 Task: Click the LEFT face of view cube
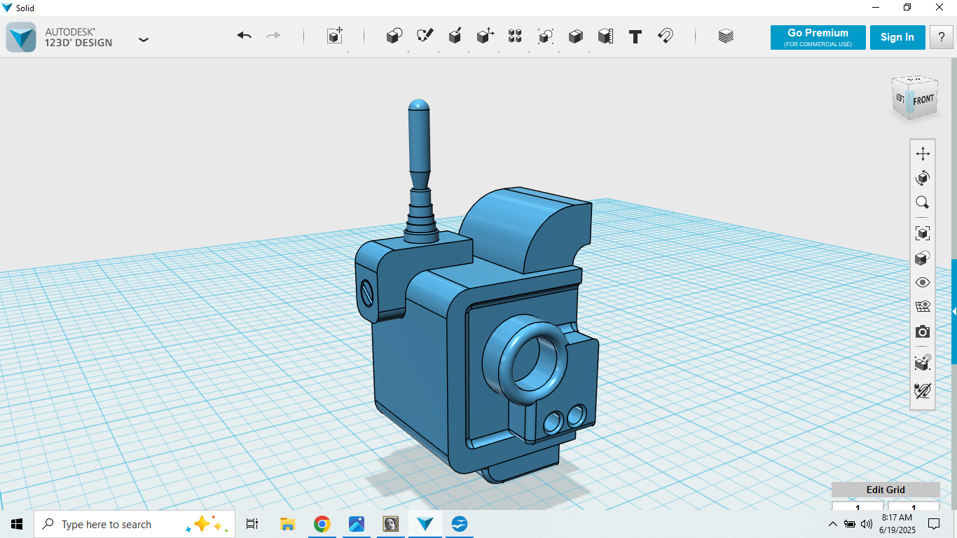(900, 97)
